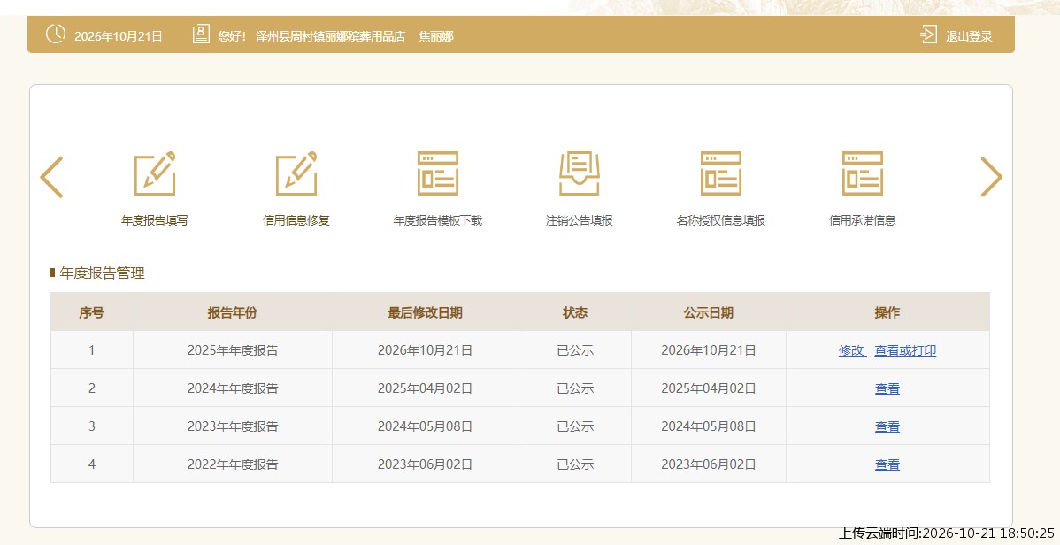View the 2022年年度报告 via 查看 link
The image size is (1060, 545).
tap(887, 464)
